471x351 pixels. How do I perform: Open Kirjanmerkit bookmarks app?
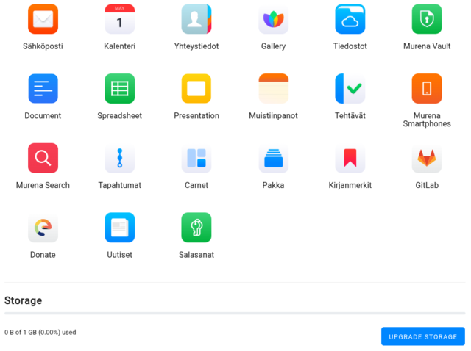pyautogui.click(x=350, y=158)
